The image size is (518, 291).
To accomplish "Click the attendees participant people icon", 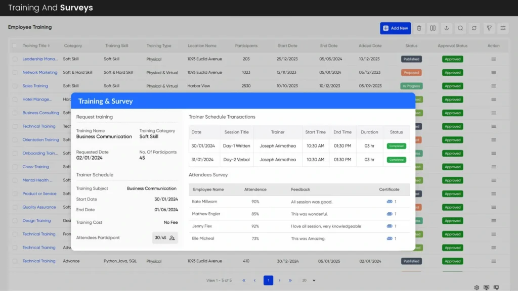I will point(172,238).
